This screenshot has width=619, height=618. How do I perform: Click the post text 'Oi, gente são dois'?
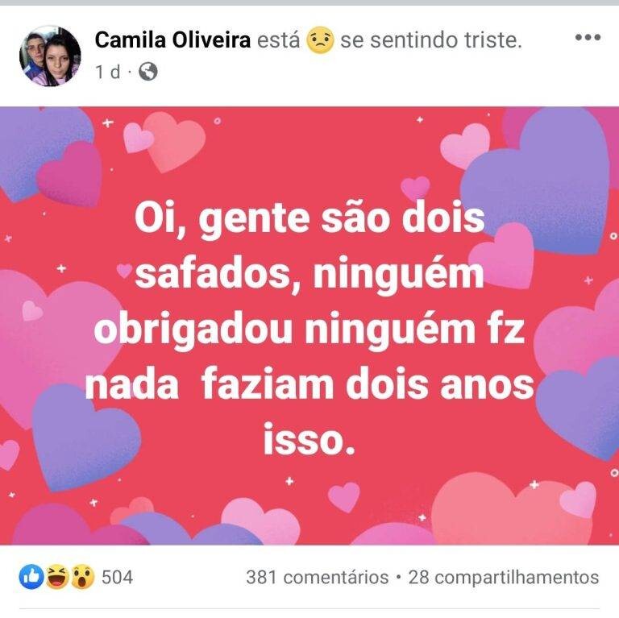(x=309, y=219)
